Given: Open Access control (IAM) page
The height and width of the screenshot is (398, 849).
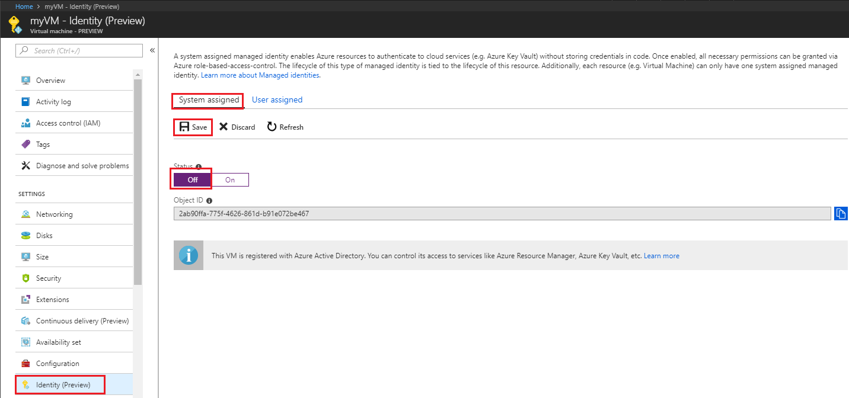Looking at the screenshot, I should (68, 123).
